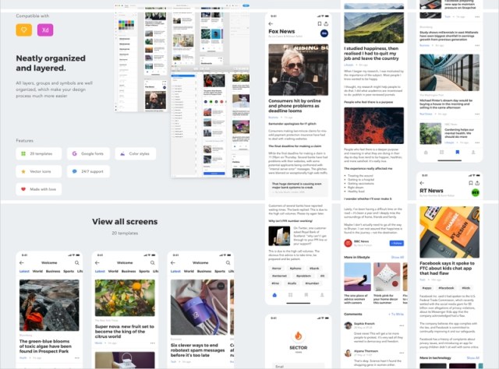Viewport: 499px width, 369px height.
Task: Tap the #bank tag in Fox News article
Action: [x=314, y=269]
